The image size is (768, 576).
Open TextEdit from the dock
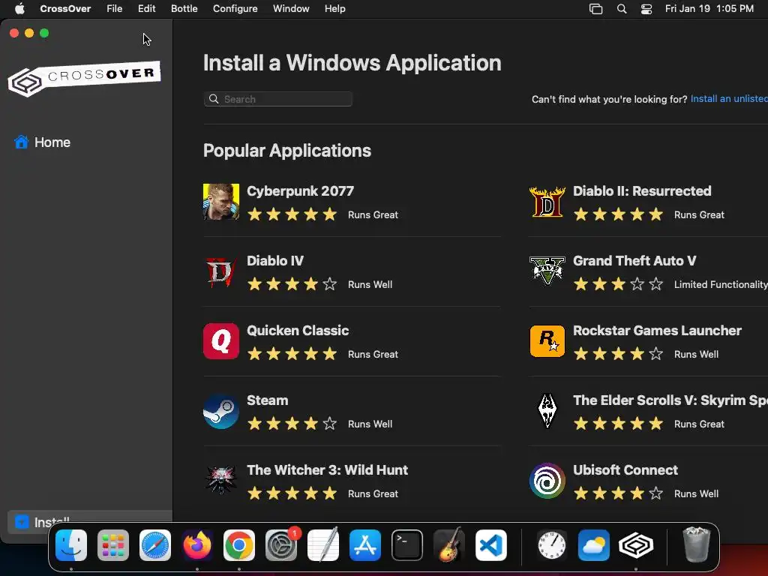[x=322, y=545]
